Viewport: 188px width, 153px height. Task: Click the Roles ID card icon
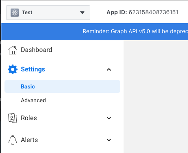(13, 118)
